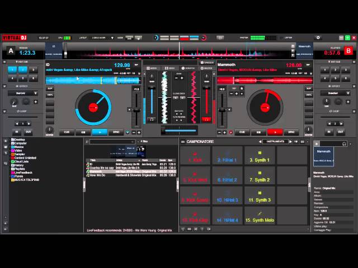Screen dimensions: 358x268
Task: Trigger the 7. Synth 2 sampler pad
Action: (260, 176)
